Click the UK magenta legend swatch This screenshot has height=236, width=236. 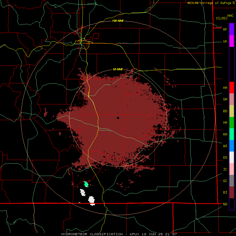pyautogui.click(x=232, y=41)
